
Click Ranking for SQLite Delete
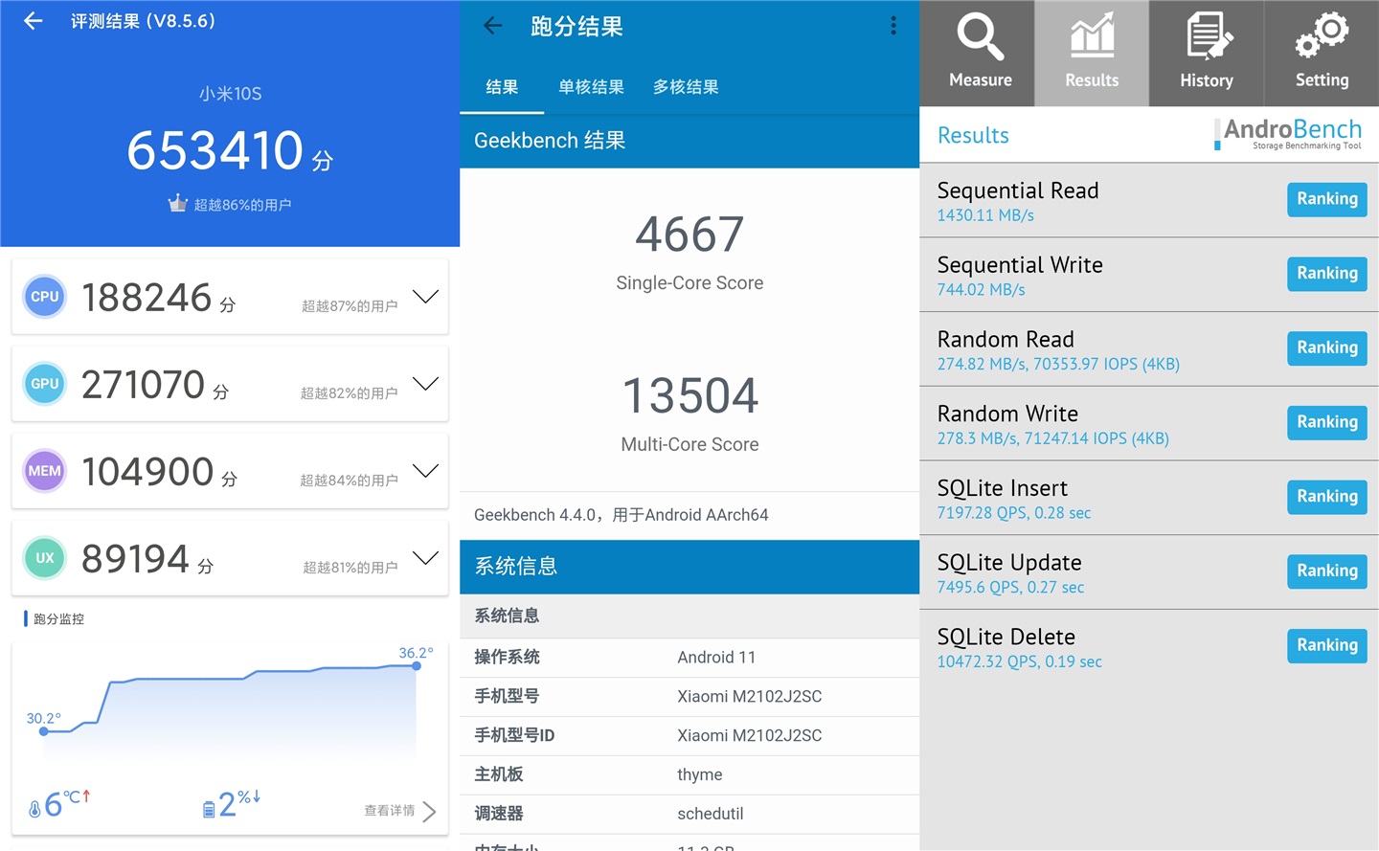1326,645
